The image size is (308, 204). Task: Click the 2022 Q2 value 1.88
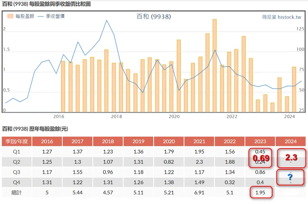point(230,162)
